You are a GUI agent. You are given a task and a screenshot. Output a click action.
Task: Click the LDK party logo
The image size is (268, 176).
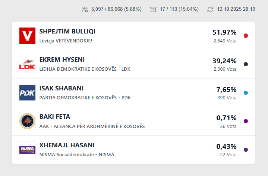(x=27, y=64)
